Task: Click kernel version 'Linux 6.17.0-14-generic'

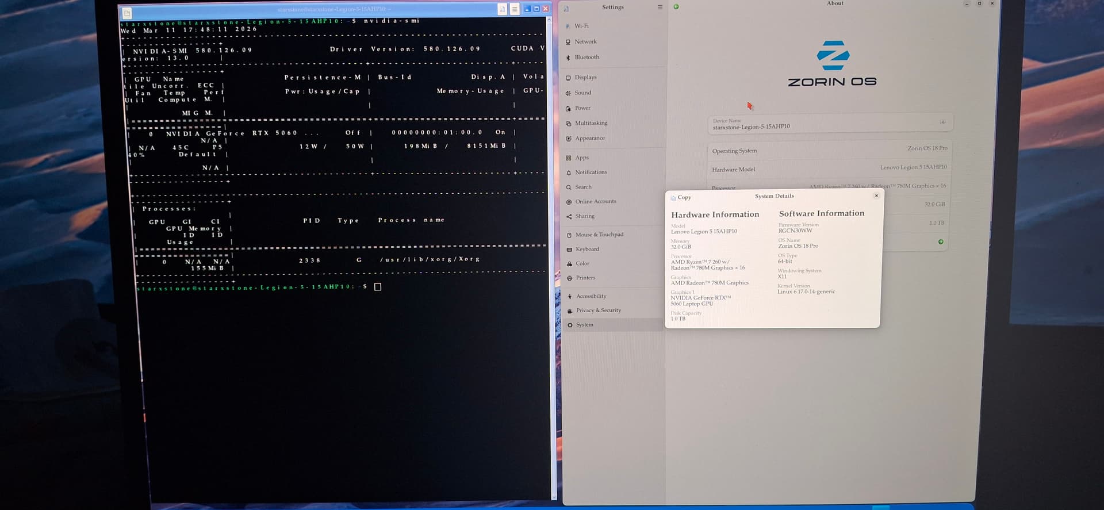Action: tap(806, 292)
